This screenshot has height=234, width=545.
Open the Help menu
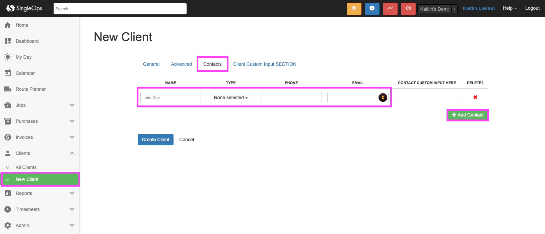509,8
